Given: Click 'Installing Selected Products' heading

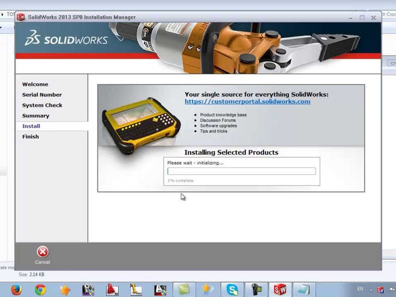Looking at the screenshot, I should point(231,153).
